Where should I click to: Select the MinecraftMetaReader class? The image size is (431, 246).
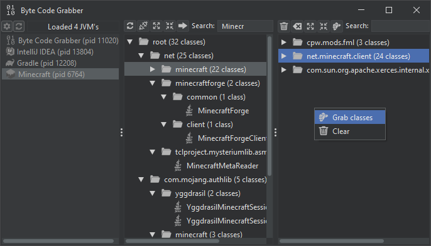coord(222,166)
